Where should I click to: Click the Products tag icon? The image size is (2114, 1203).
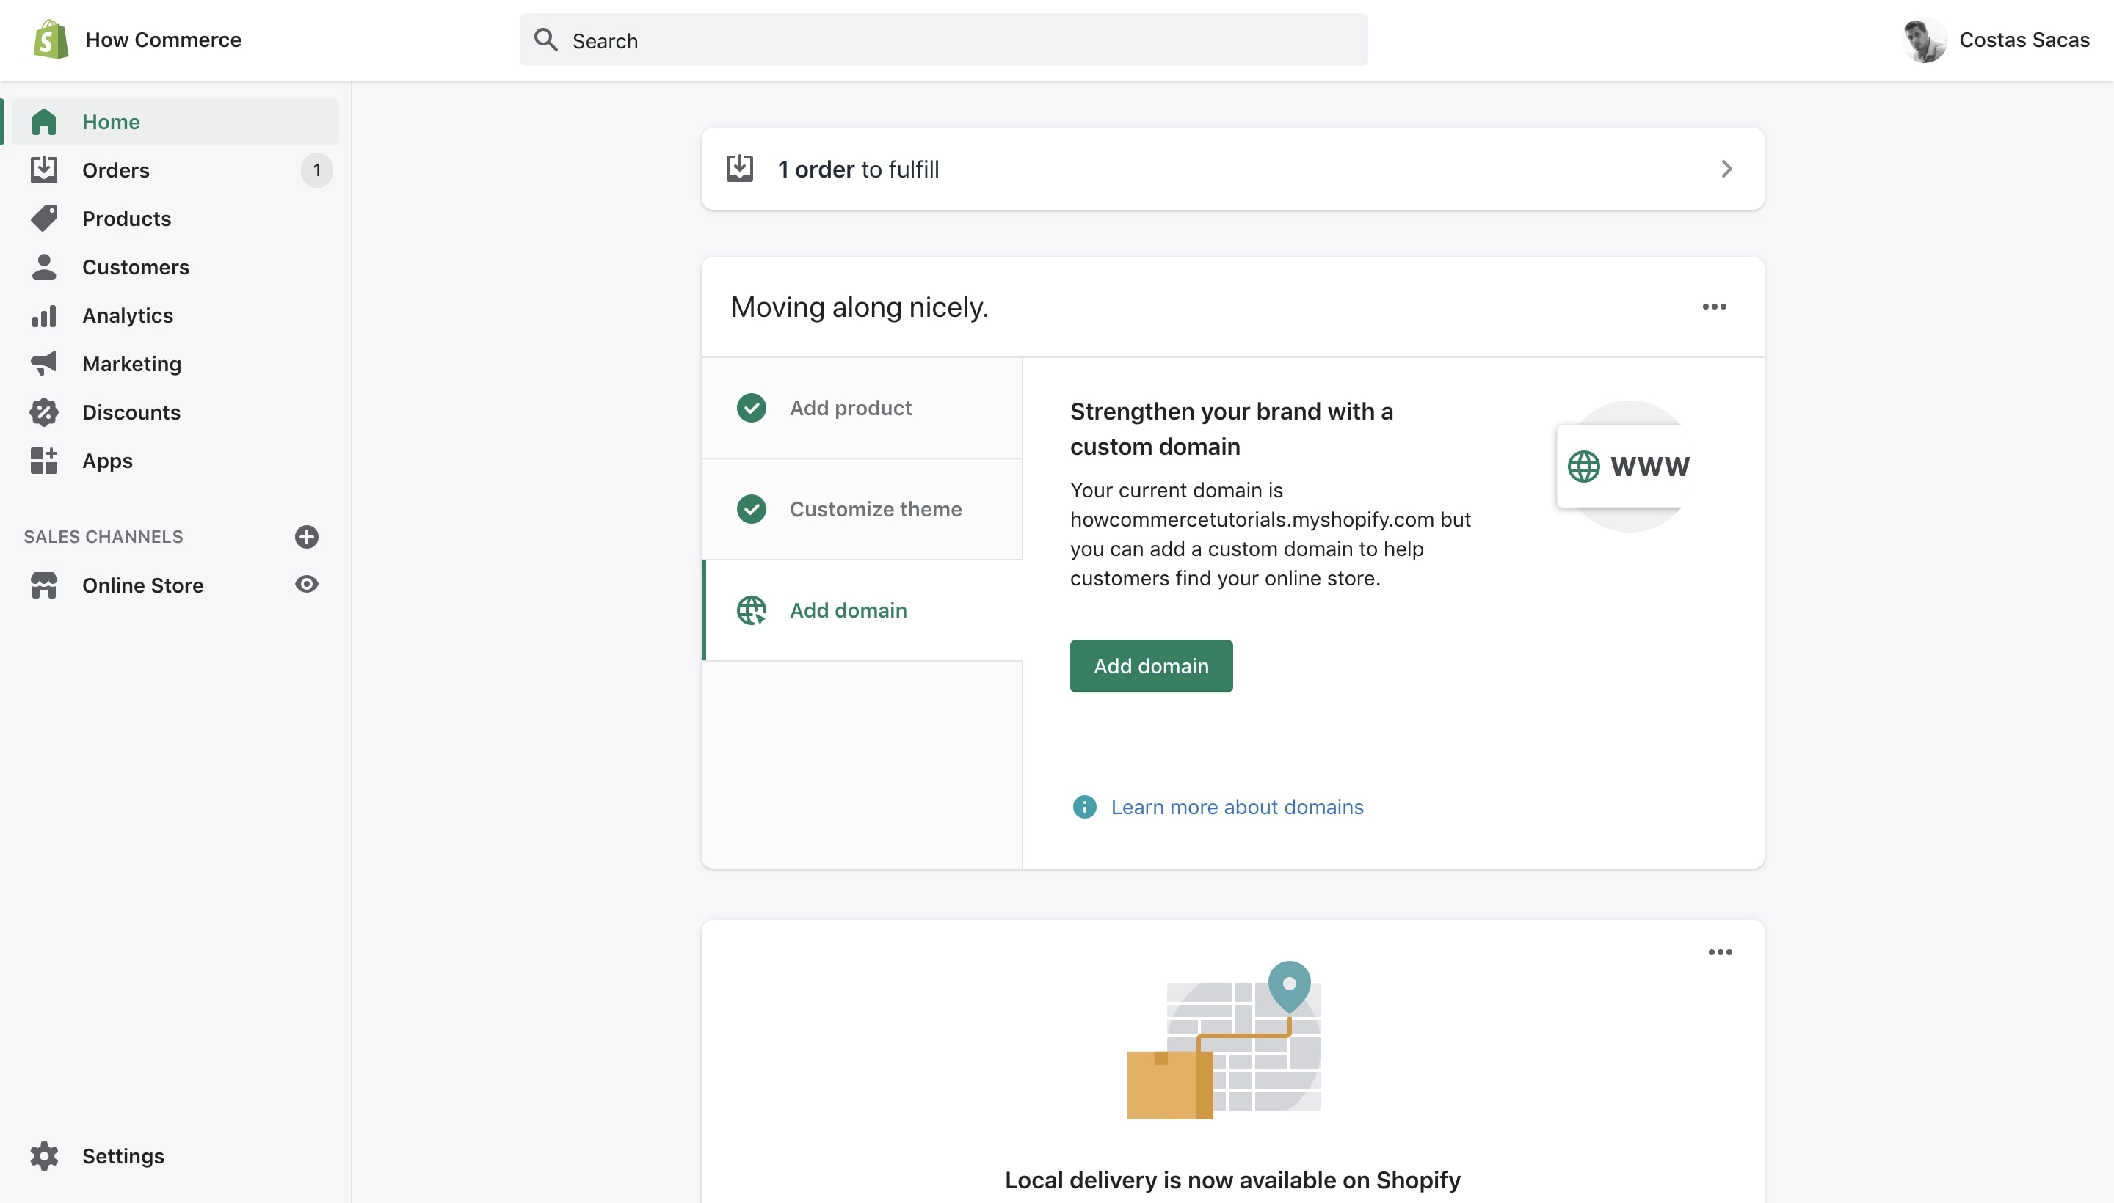[x=44, y=218]
